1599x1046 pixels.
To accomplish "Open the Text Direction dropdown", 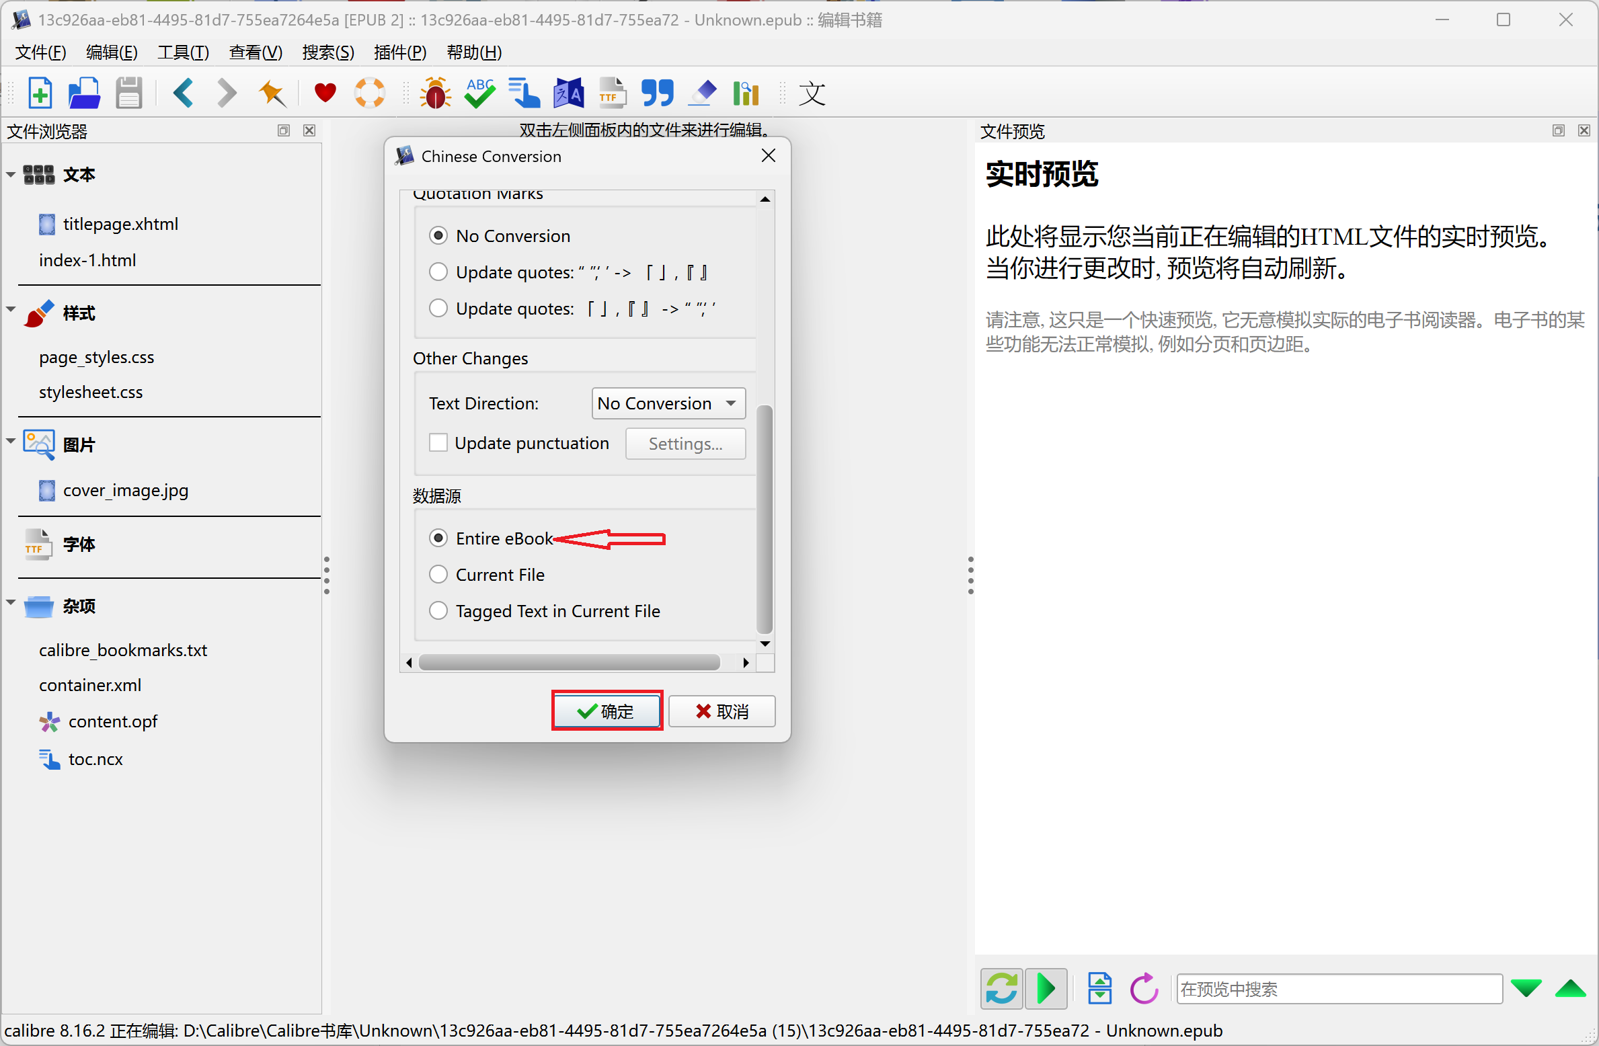I will click(668, 403).
